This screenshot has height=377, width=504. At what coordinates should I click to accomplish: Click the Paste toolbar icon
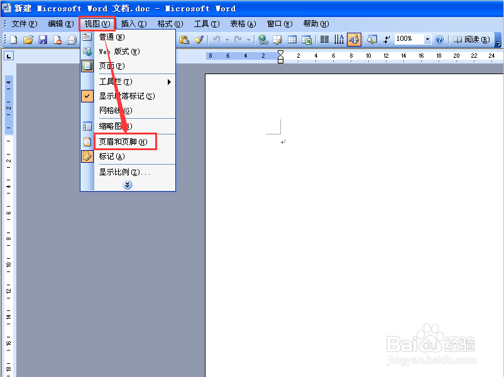182,39
